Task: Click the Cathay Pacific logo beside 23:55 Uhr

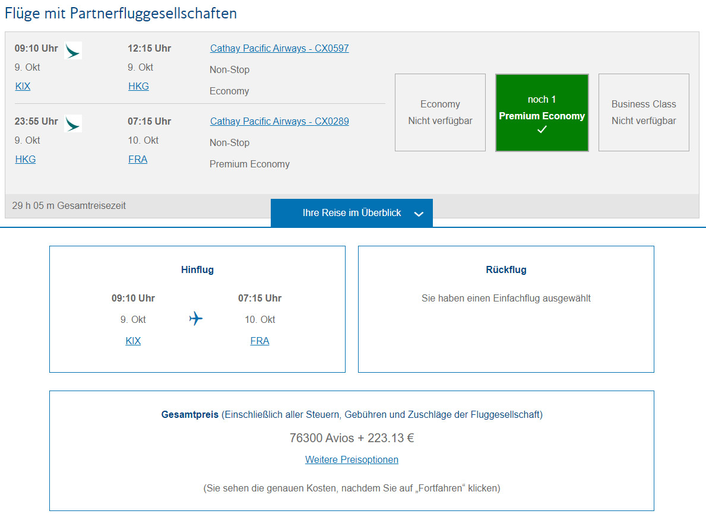Action: pos(73,123)
